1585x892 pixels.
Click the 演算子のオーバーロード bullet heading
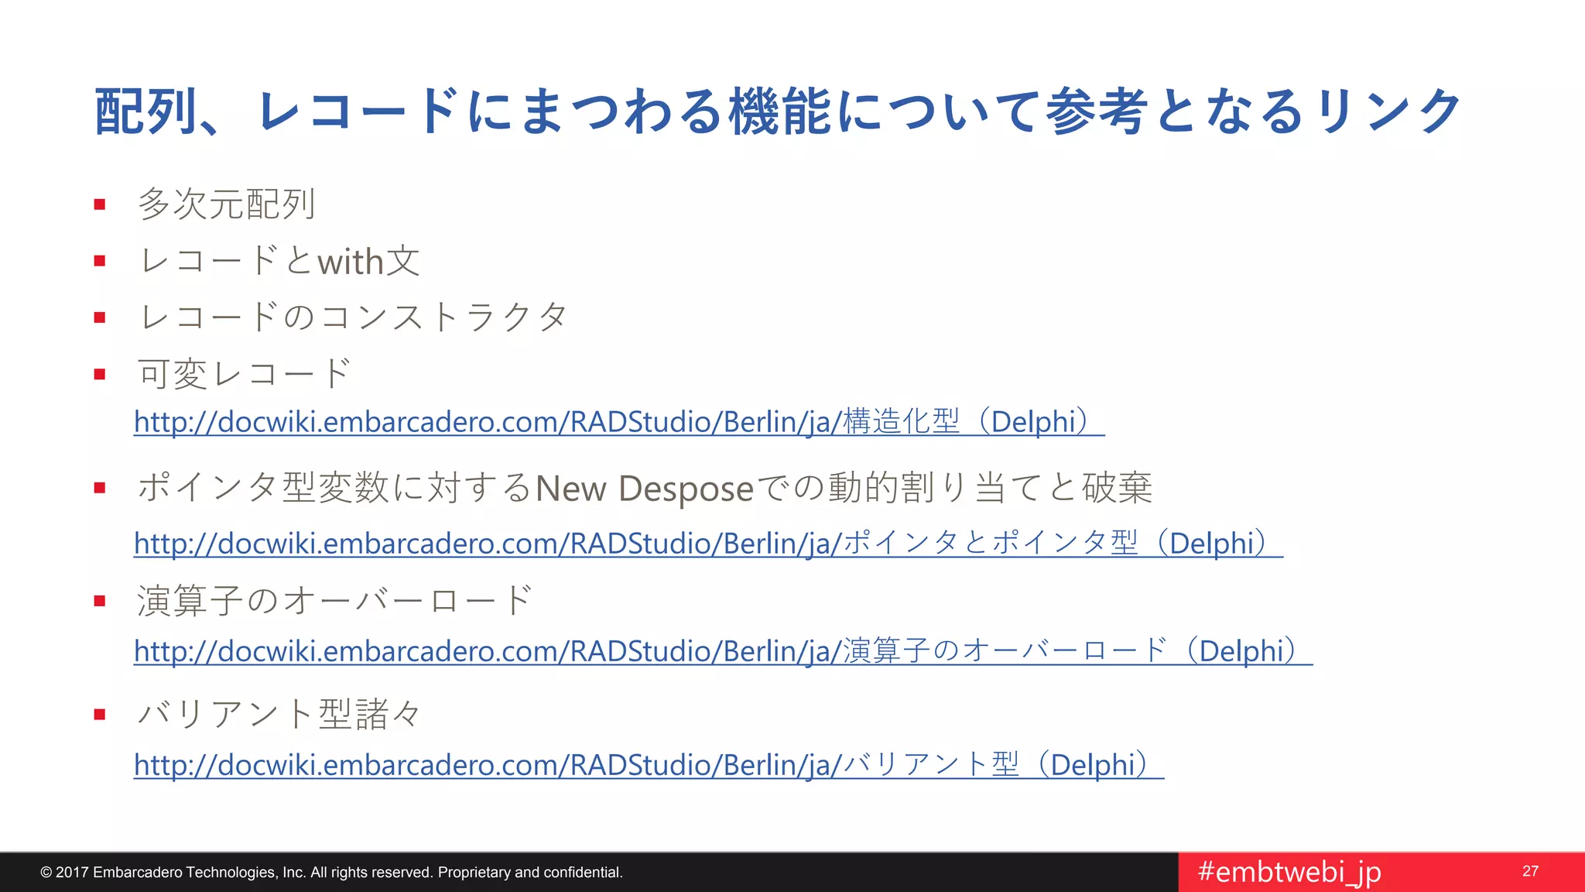coord(334,601)
